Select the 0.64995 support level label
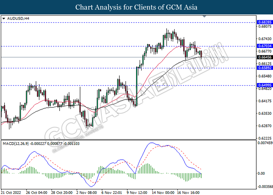Screen dimensions: 273x195 (x=265, y=85)
